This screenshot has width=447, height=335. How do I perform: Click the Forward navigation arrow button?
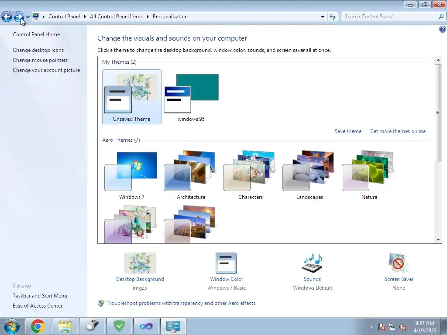[x=19, y=17]
